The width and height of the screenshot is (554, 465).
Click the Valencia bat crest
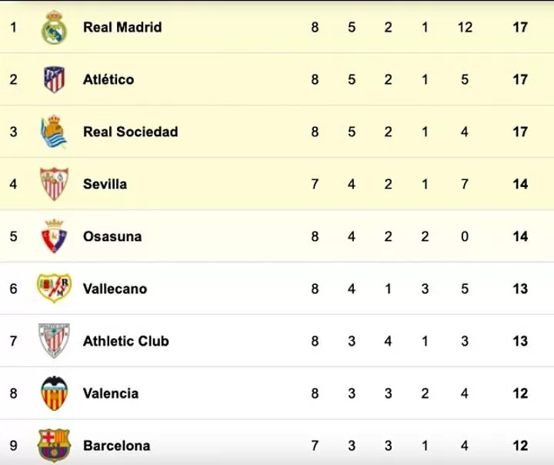pos(54,393)
